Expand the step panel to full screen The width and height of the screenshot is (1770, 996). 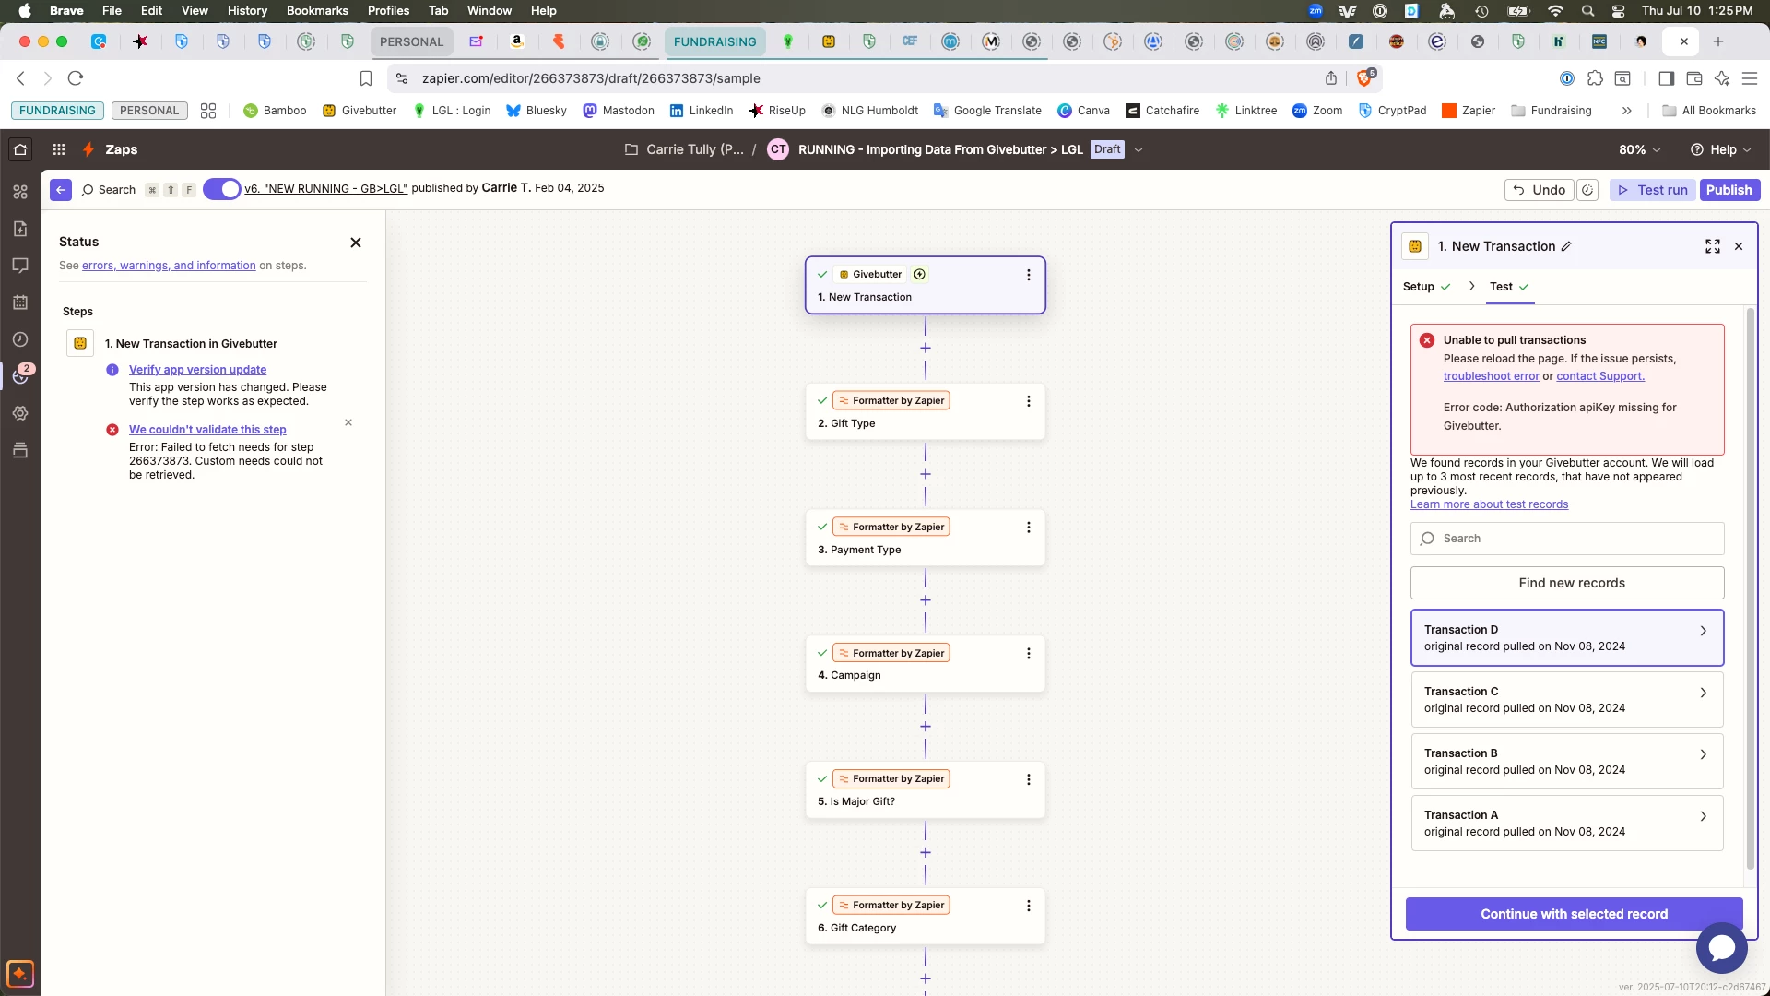pos(1713,246)
